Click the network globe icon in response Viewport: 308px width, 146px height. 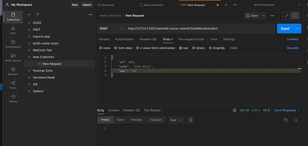(234, 110)
